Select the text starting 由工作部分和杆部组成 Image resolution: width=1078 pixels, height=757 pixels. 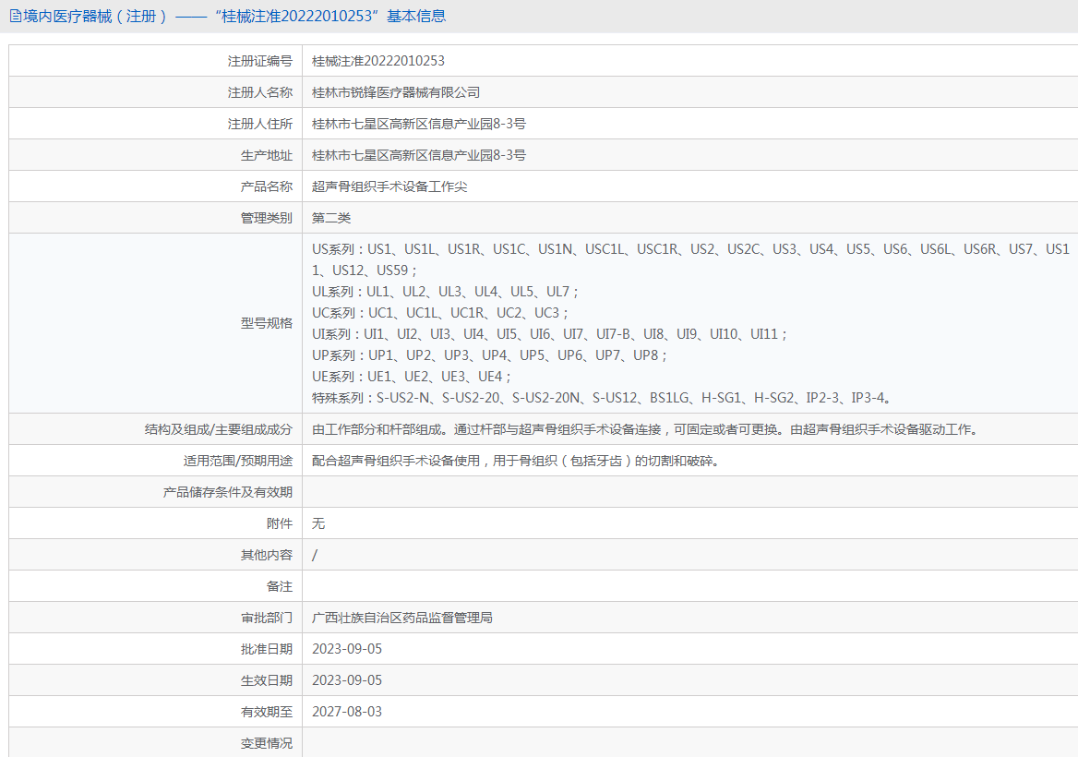645,429
